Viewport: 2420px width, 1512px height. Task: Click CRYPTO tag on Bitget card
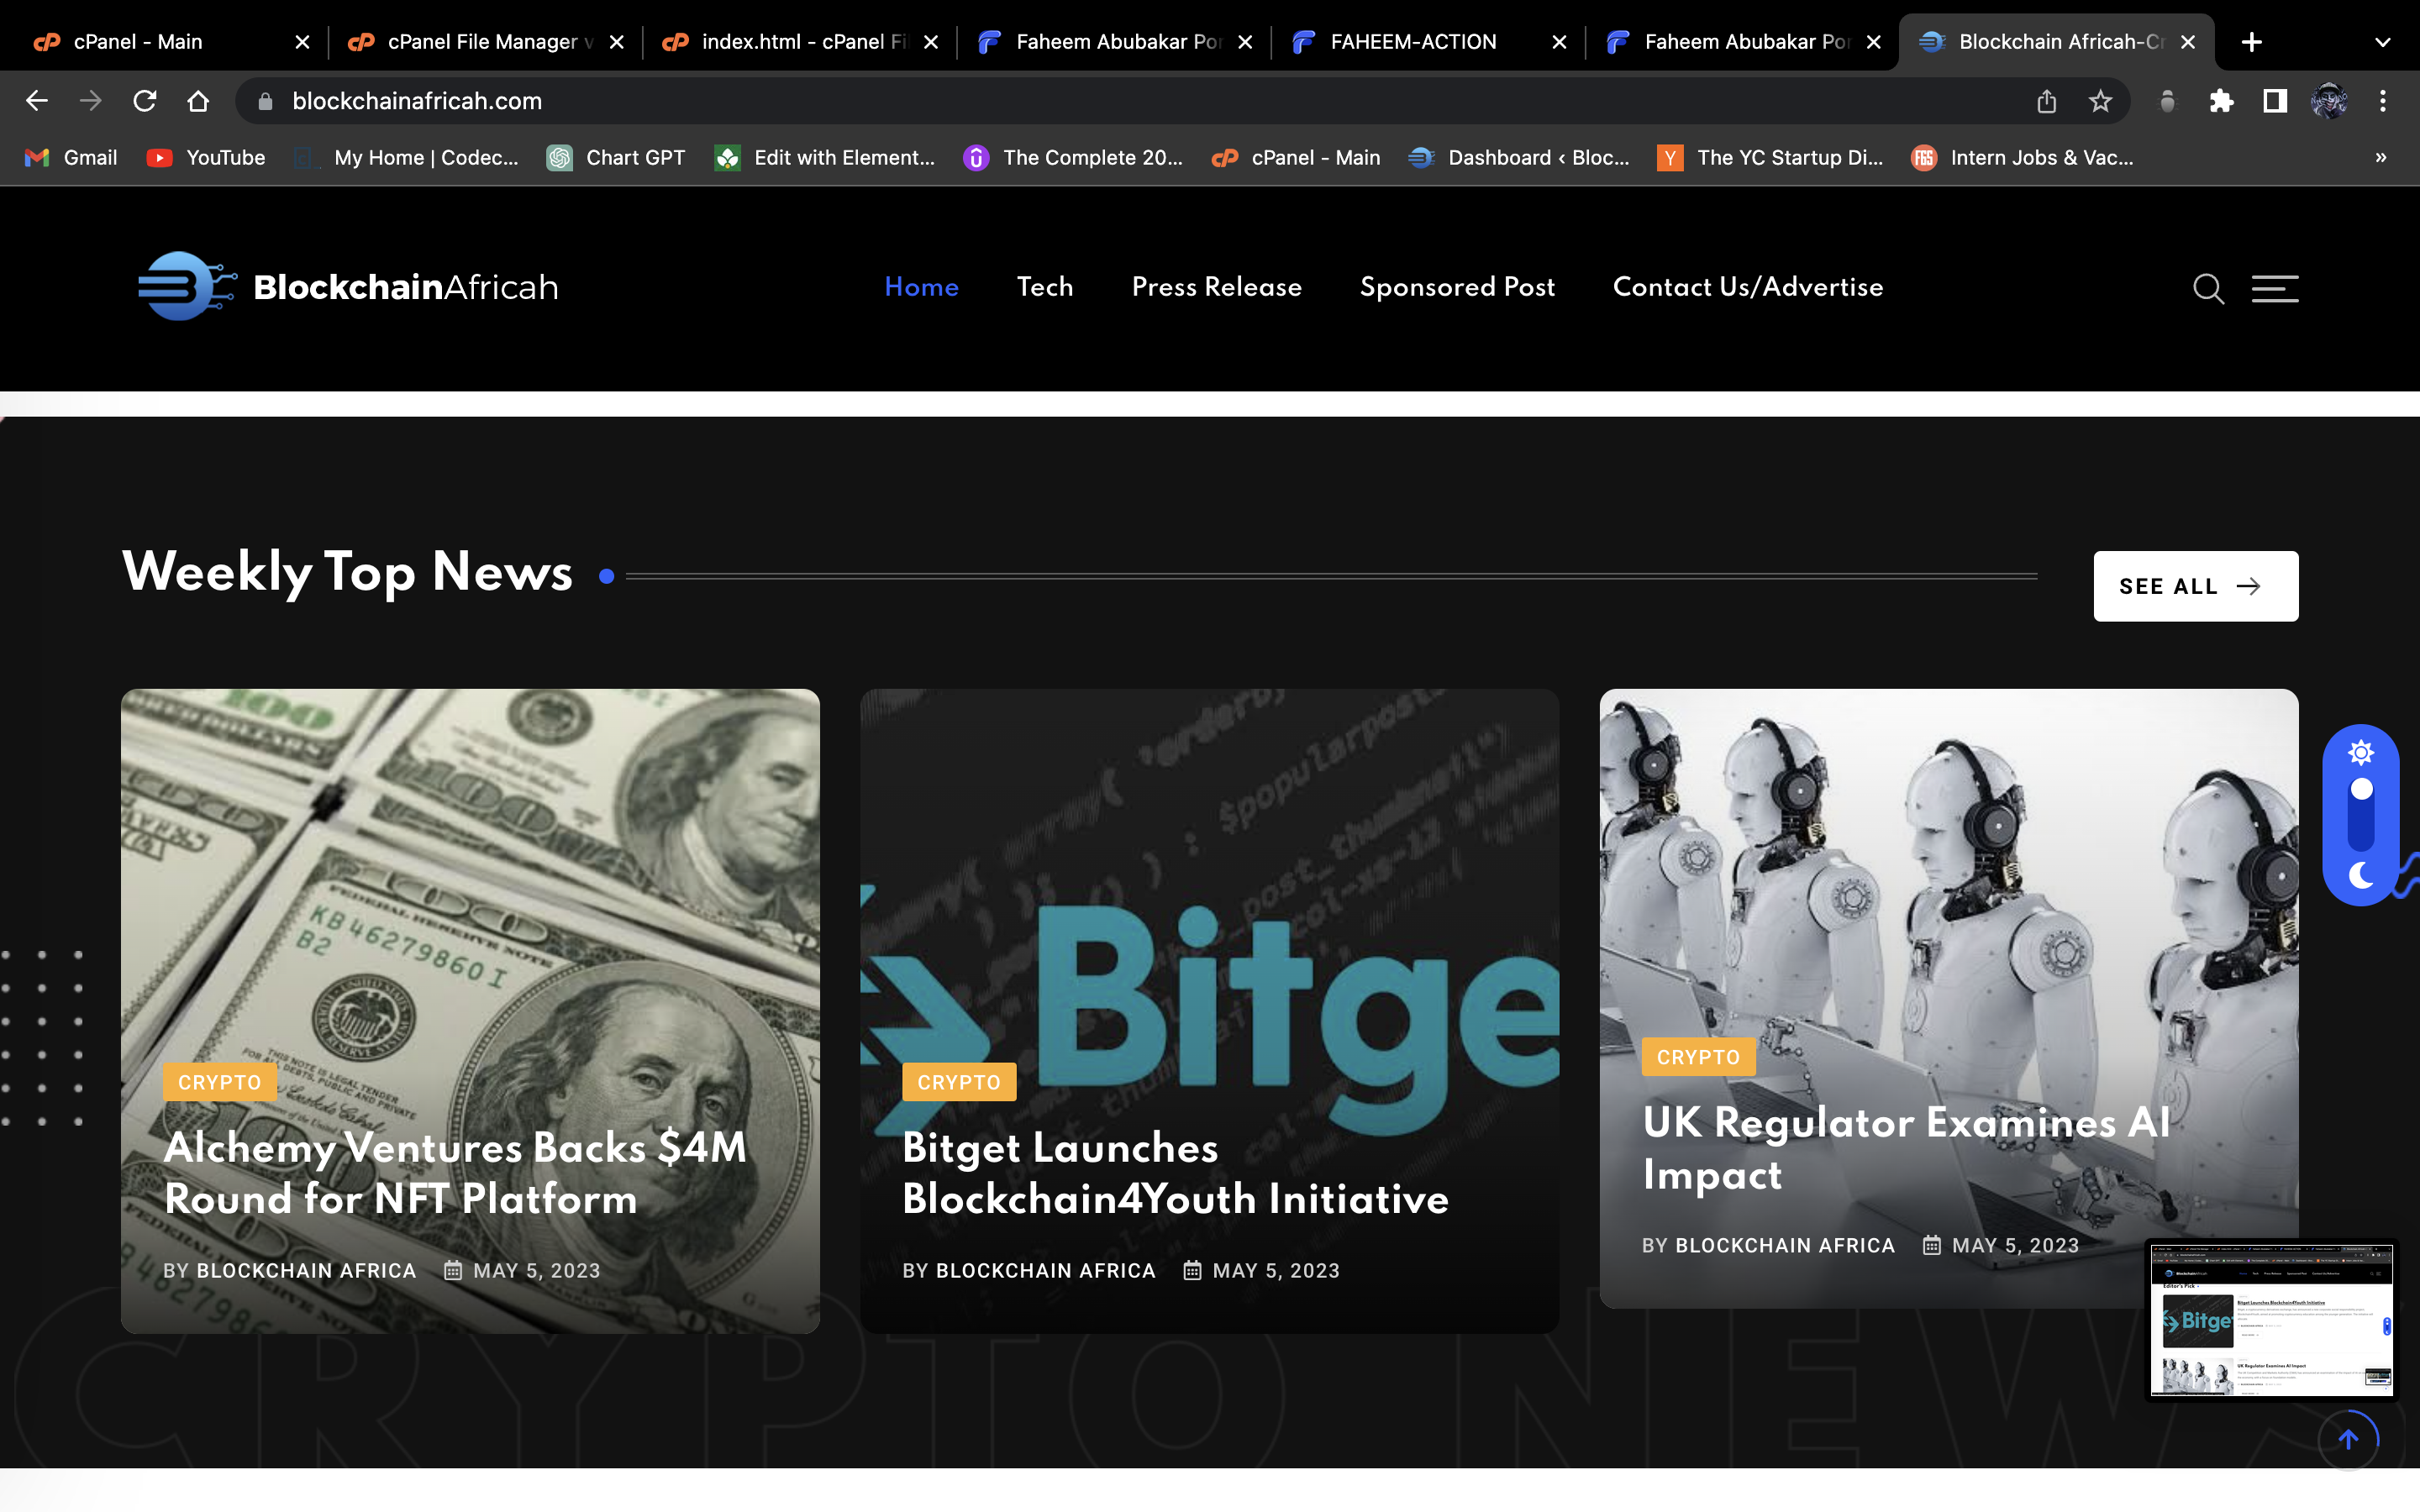tap(959, 1082)
